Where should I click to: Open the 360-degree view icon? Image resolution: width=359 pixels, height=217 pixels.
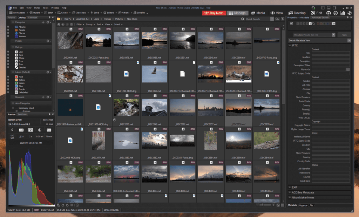tap(336, 13)
